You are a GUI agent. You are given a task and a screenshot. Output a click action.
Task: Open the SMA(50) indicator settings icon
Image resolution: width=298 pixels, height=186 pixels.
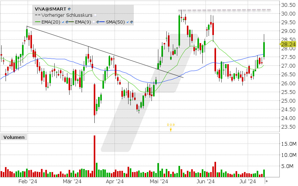(x=132, y=22)
